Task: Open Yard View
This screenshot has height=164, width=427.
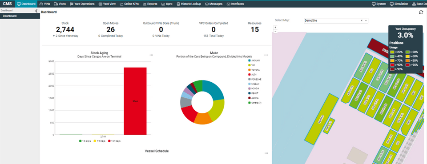Action: click(x=107, y=4)
